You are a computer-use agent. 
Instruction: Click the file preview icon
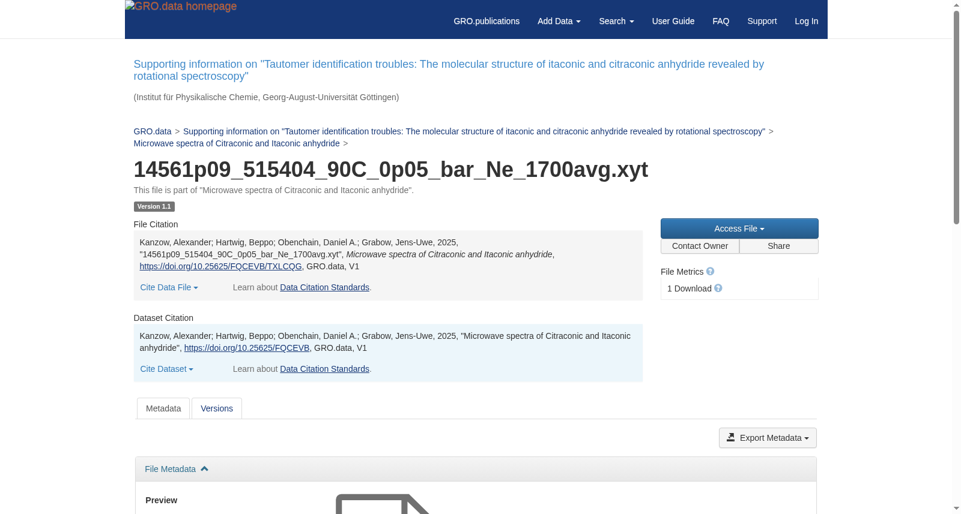click(384, 504)
